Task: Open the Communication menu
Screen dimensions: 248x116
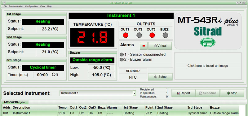Action: click(x=16, y=6)
